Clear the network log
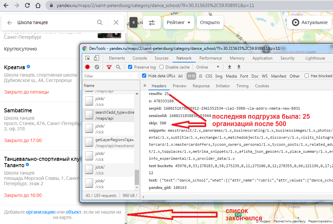The width and height of the screenshot is (333, 224). click(x=97, y=67)
